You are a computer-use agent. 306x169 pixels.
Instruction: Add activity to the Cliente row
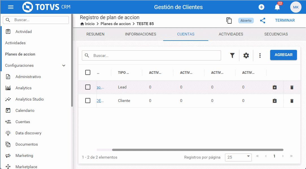tap(275, 101)
